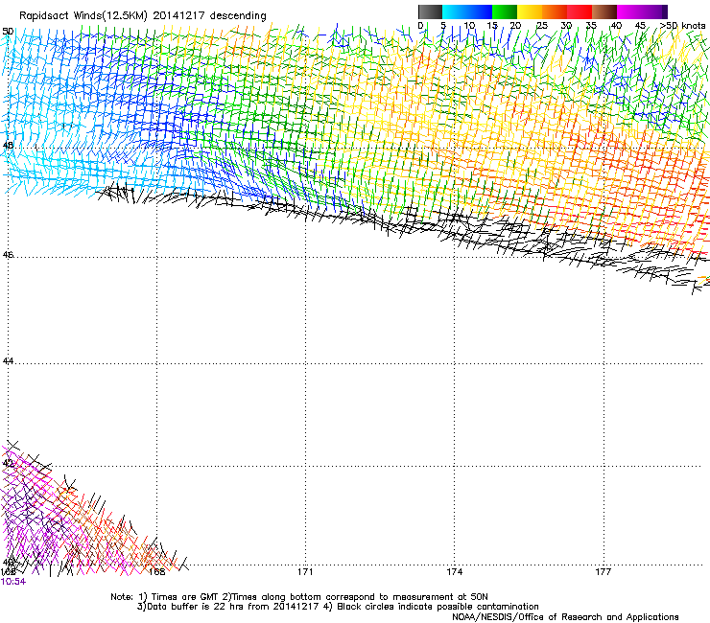Image resolution: width=710 pixels, height=623 pixels.
Task: Pick the red 30-35 knots legend swatch
Action: coord(580,12)
